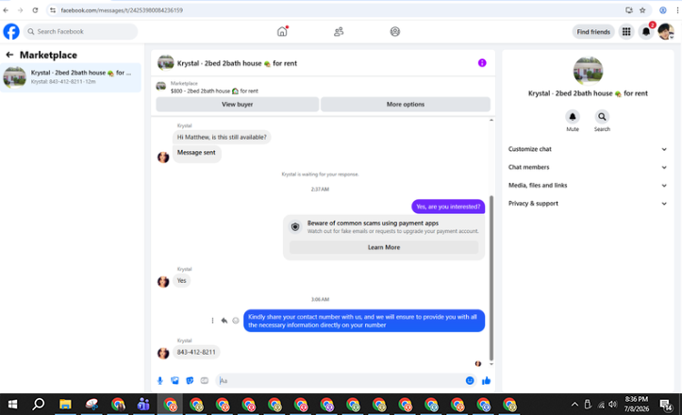Open Microsoft Teams from the taskbar

point(143,405)
